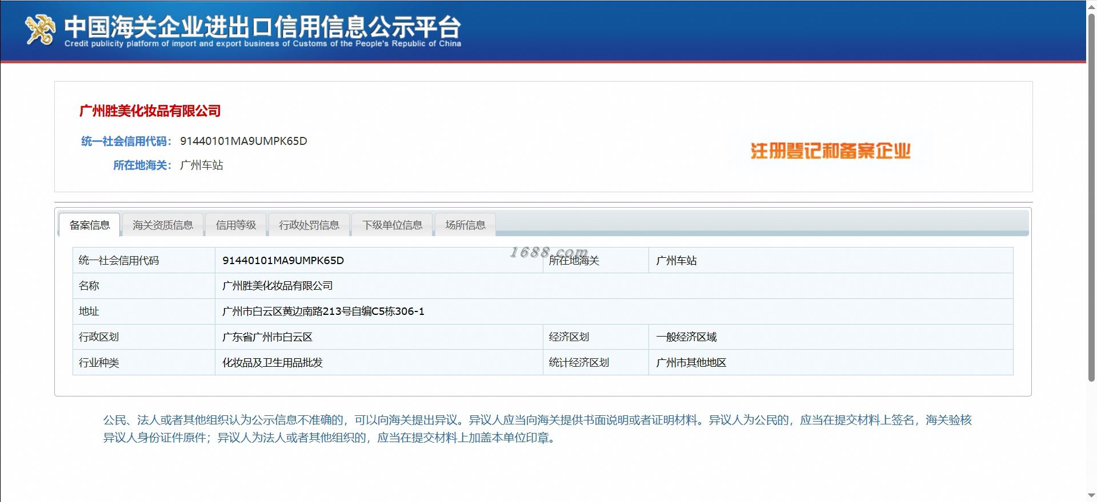Click the 经济区划 label cell
This screenshot has height=502, width=1097.
[596, 337]
